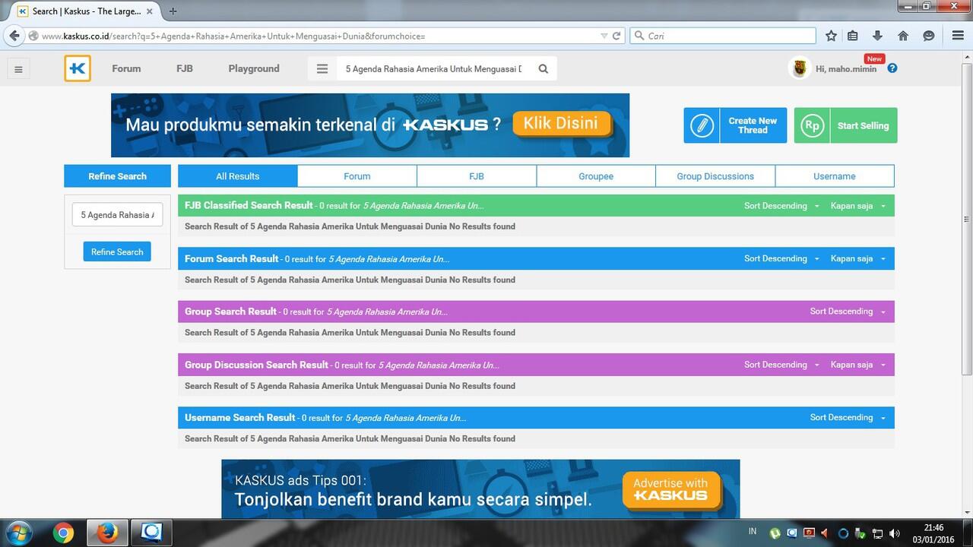The image size is (973, 547).
Task: Click the small Refine Search button
Action: pyautogui.click(x=117, y=251)
